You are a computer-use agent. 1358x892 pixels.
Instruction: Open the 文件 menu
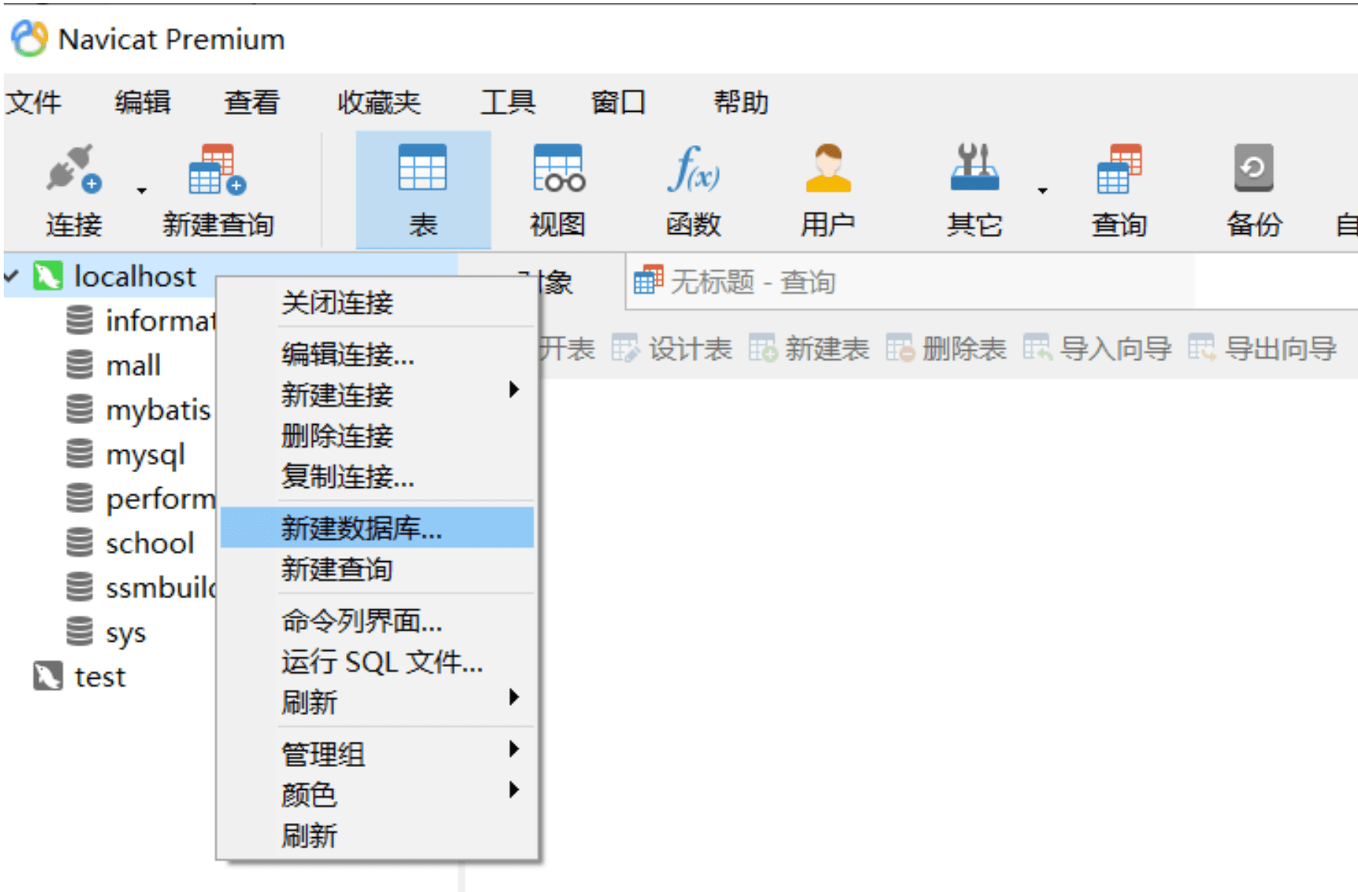click(x=33, y=102)
